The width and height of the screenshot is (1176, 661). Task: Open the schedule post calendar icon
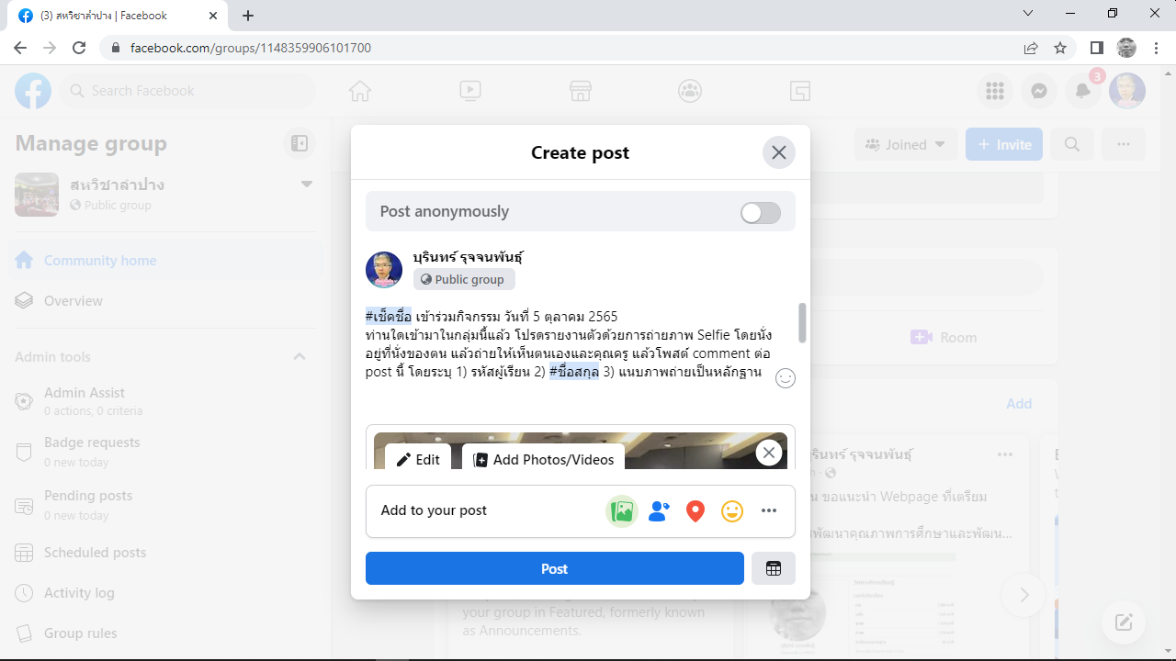point(774,568)
